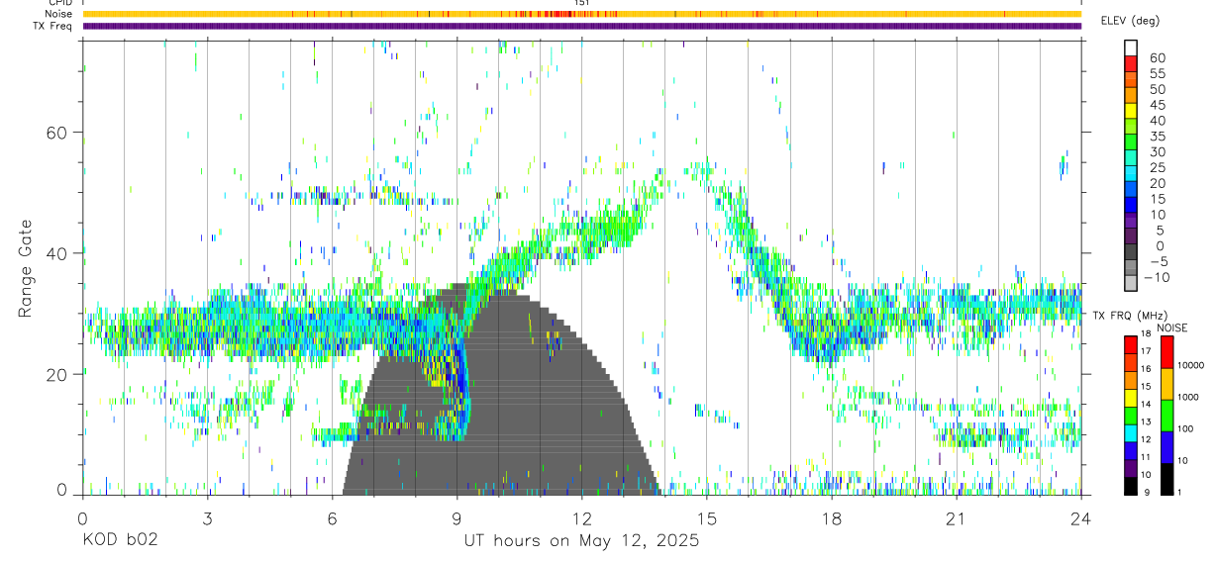Image resolution: width=1216 pixels, height=561 pixels.
Task: Pick the black swatch in NOISE bar
Action: 1166,479
